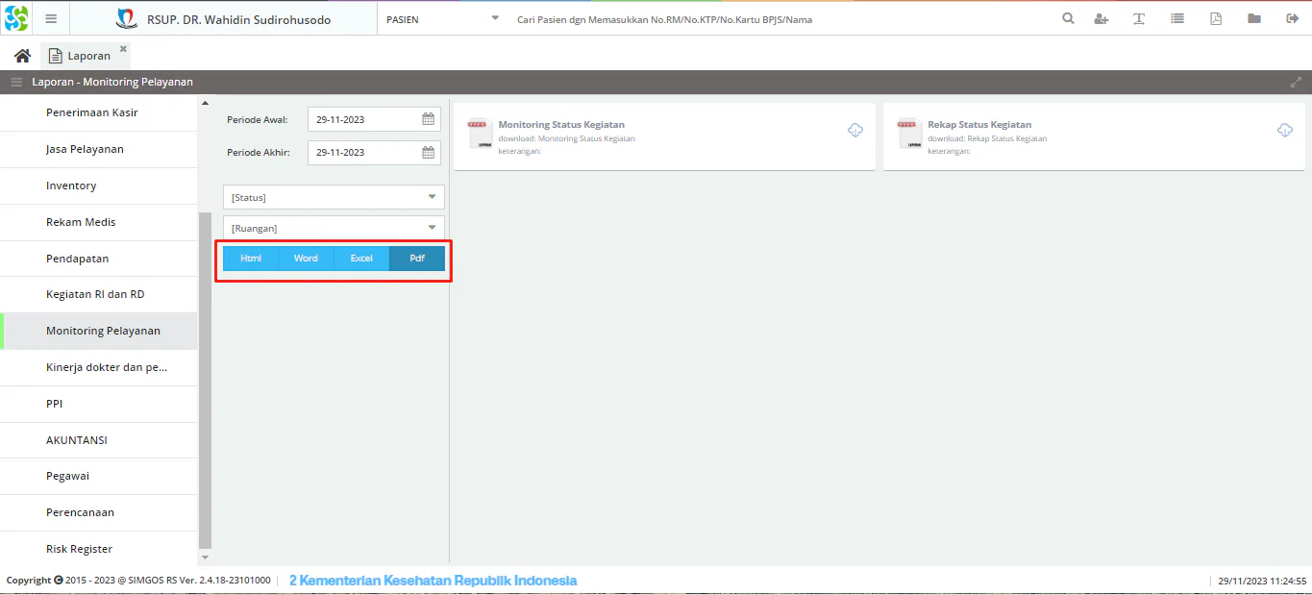Screen dimensions: 1312x595
Task: Select Monitoring Pelayanan menu item
Action: coord(99,331)
